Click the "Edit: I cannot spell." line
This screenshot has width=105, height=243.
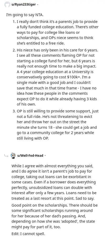28,234
